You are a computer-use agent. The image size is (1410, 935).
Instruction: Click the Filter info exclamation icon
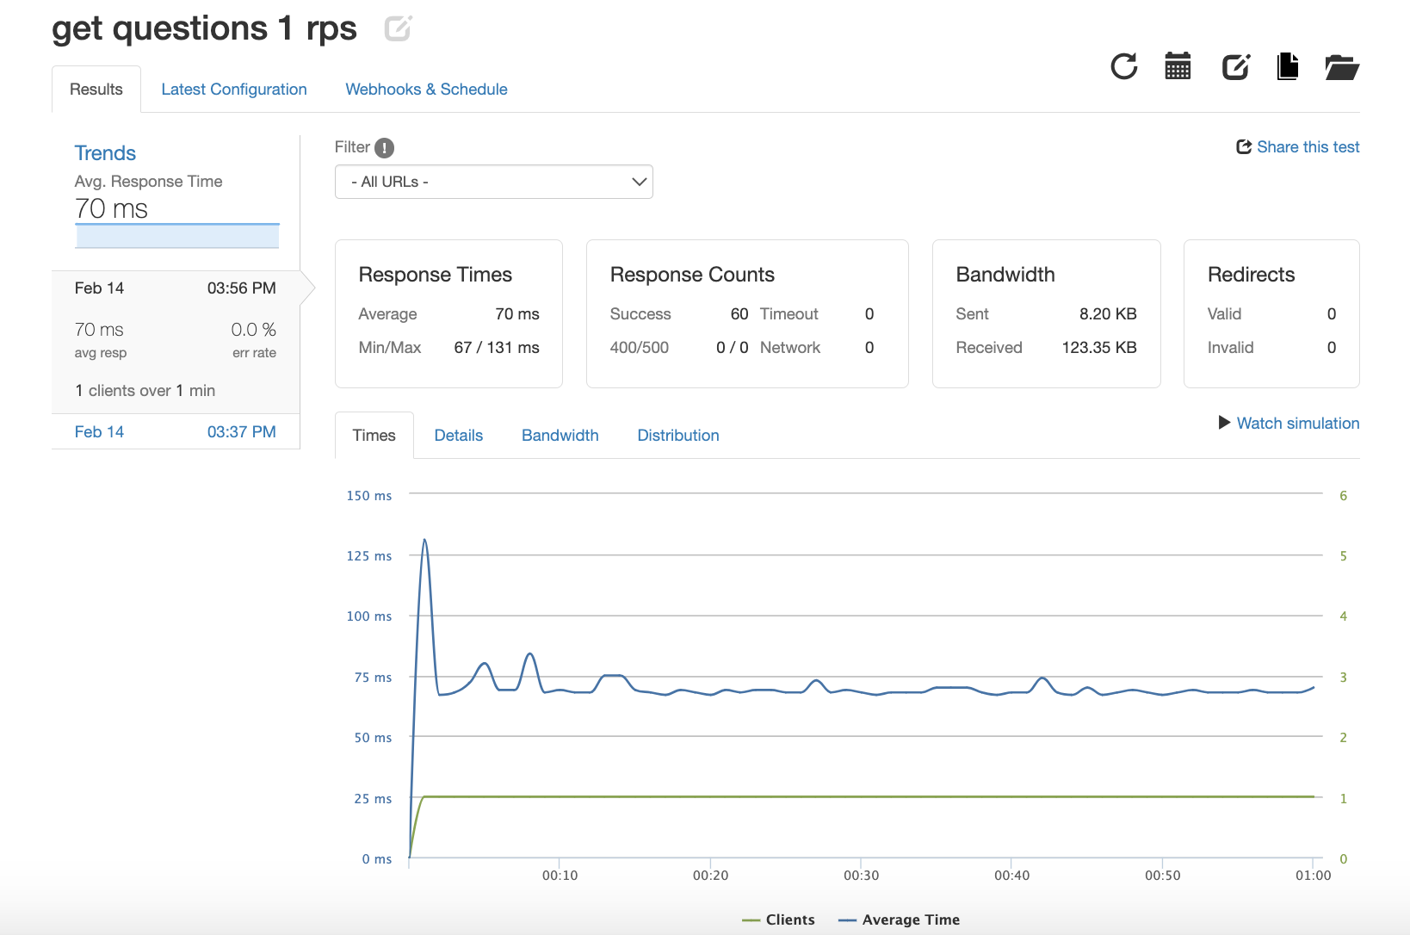[x=384, y=148]
